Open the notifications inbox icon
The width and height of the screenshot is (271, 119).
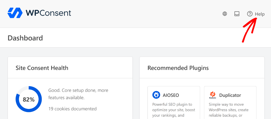(x=237, y=14)
